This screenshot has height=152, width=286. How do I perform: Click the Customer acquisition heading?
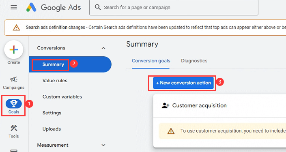pyautogui.click(x=199, y=105)
